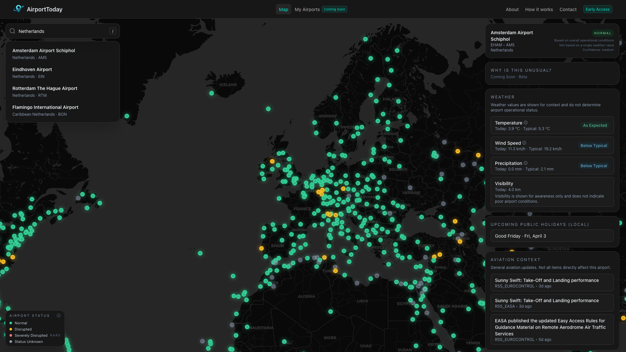
Task: Click the Netherlands search input field
Action: click(62, 31)
